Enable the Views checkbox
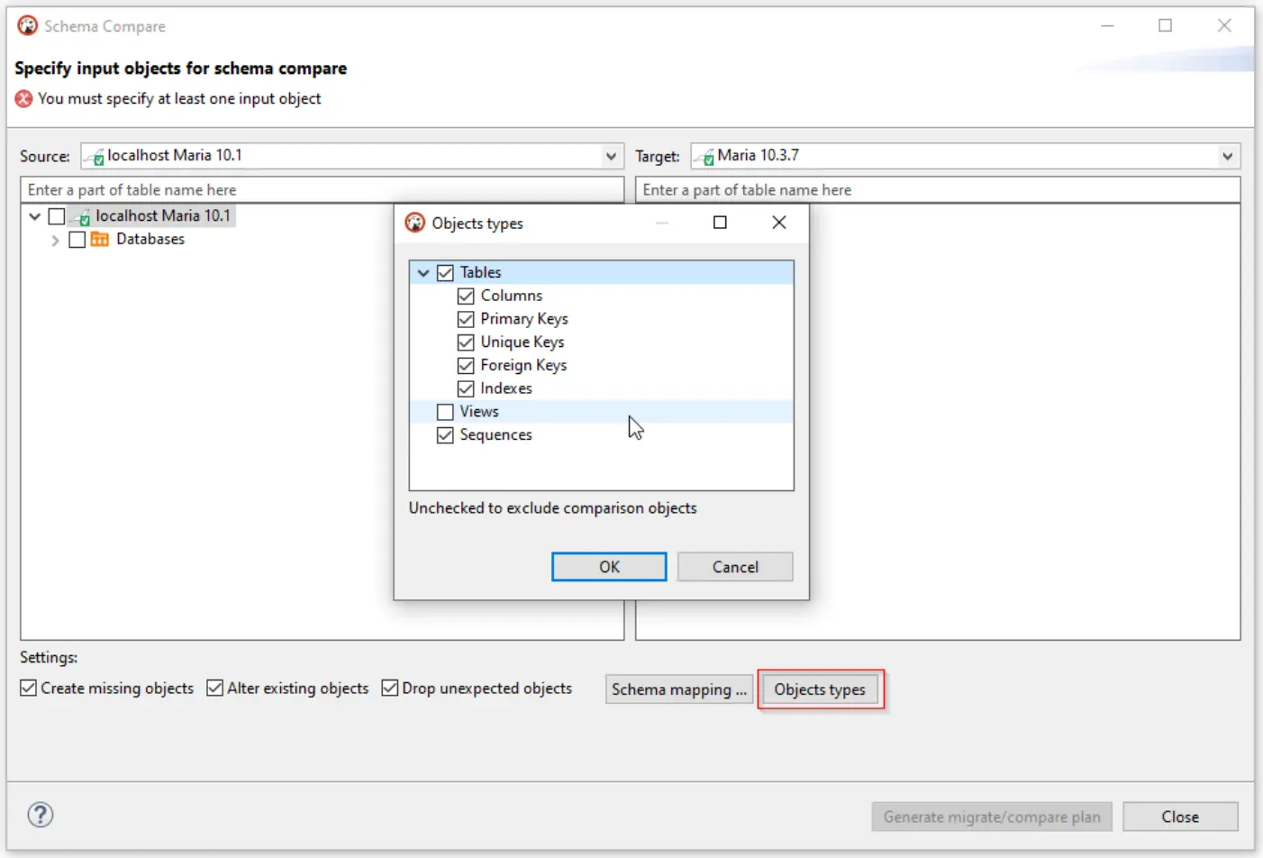This screenshot has height=858, width=1263. pos(445,412)
